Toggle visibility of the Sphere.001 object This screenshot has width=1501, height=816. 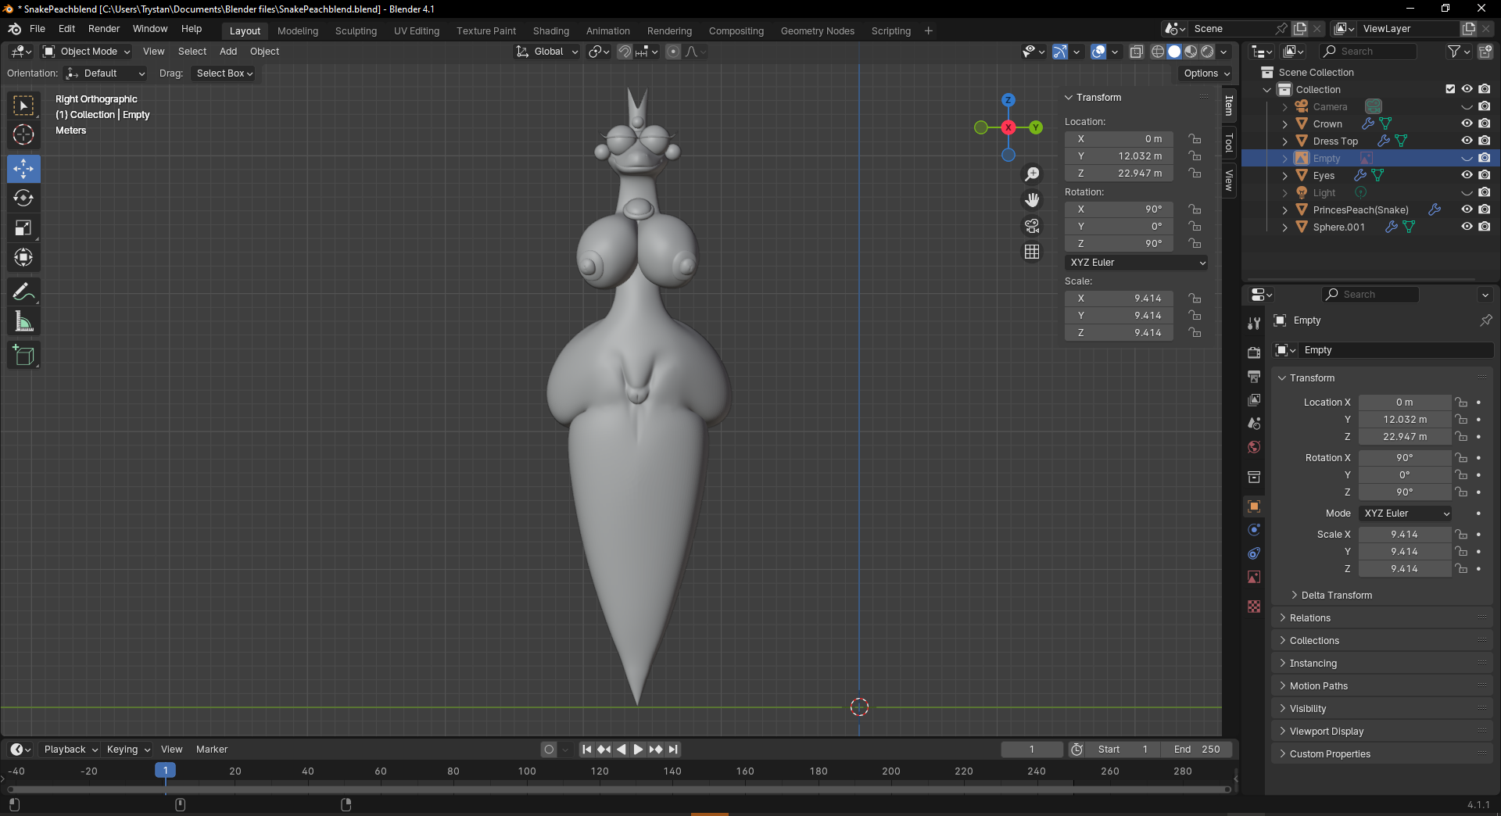click(1467, 227)
